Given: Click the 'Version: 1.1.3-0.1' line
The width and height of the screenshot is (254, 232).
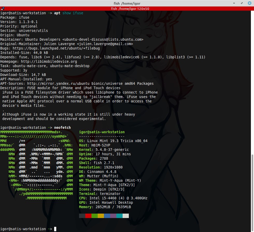Looking at the screenshot, I should [x=19, y=22].
